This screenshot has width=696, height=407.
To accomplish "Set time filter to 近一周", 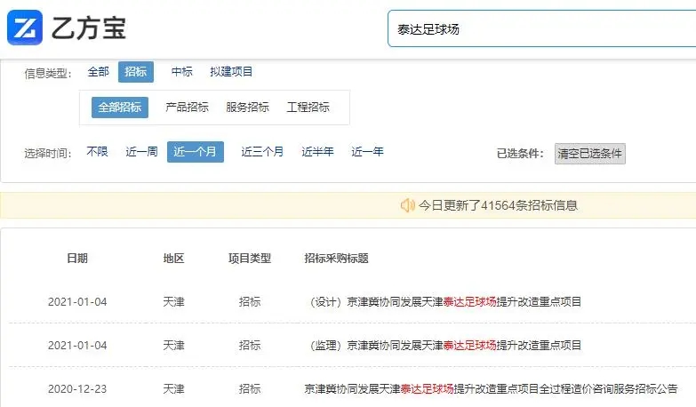I will coord(141,152).
